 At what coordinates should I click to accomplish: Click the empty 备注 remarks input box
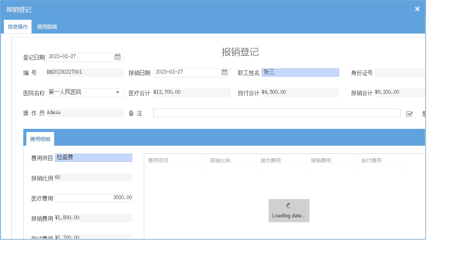point(277,113)
